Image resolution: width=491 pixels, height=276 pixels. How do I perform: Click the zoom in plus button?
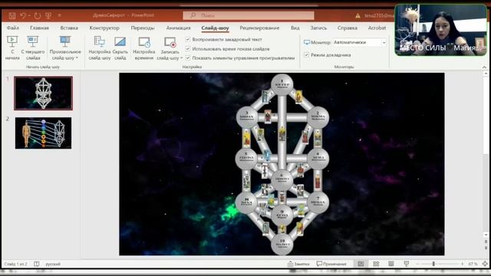click(x=462, y=264)
